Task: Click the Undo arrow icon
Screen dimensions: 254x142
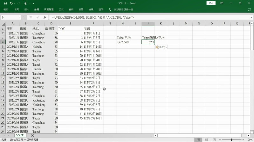Action: pyautogui.click(x=11, y=3)
